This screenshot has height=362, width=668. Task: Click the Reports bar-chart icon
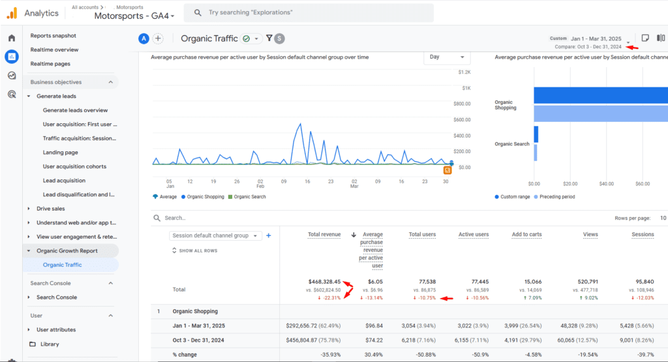pyautogui.click(x=11, y=57)
